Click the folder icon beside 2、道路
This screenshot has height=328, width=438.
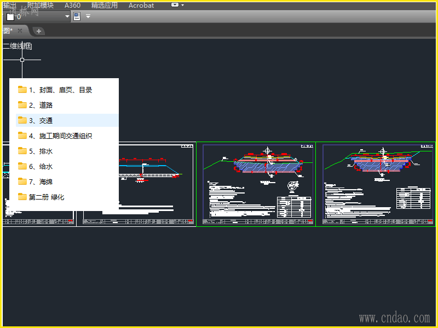pyautogui.click(x=22, y=104)
